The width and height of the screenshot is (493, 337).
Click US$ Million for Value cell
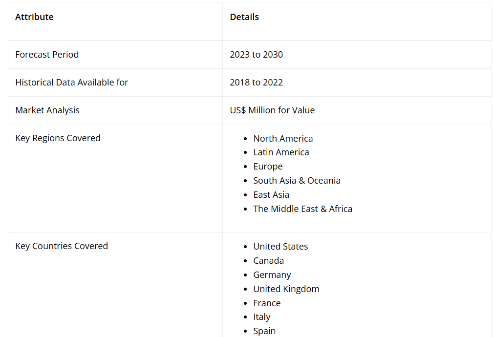[x=272, y=110]
